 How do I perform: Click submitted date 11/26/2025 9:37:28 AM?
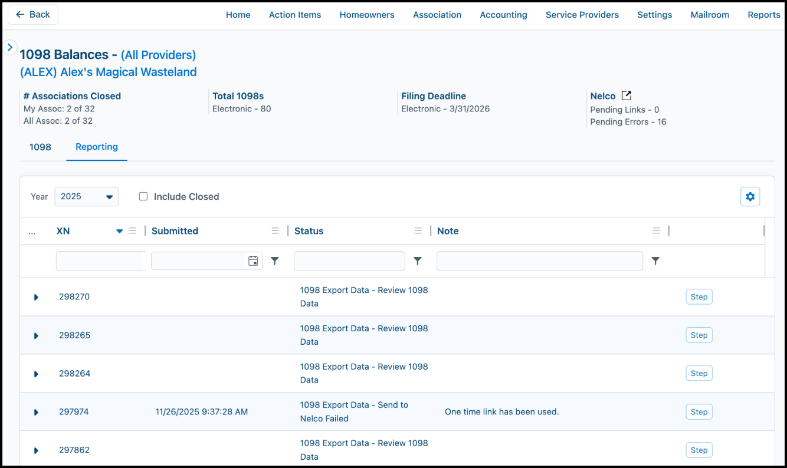tap(202, 411)
